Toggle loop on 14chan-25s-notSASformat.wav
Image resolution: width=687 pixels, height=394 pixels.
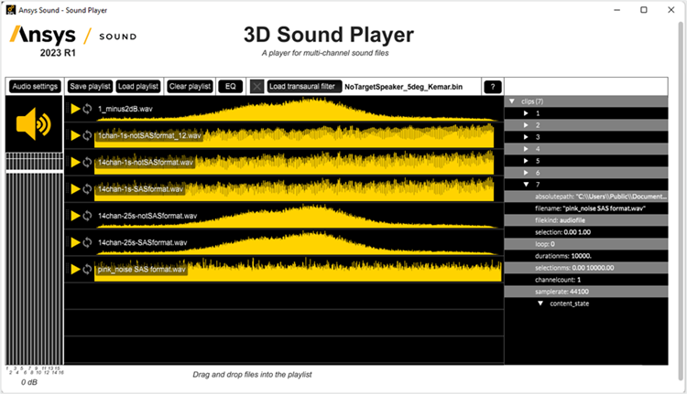(x=87, y=216)
